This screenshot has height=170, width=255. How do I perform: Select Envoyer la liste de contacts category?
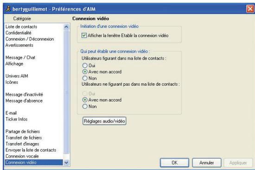coord(31,150)
